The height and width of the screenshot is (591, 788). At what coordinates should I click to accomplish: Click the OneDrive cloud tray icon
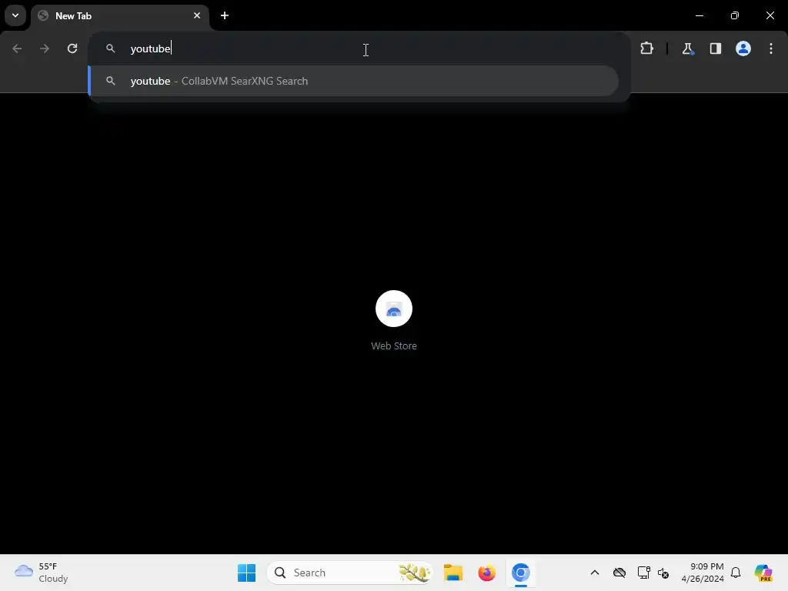tap(619, 573)
